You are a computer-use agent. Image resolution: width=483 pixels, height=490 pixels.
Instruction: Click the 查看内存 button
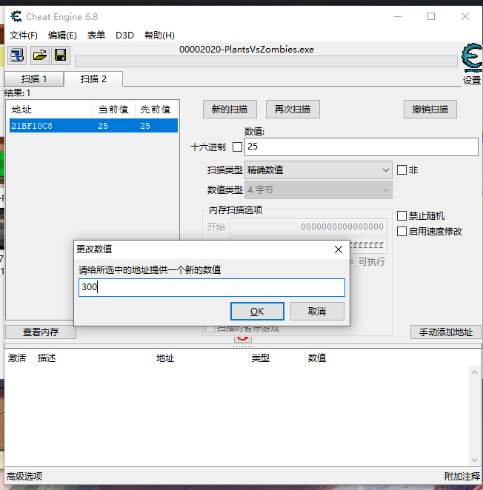(41, 332)
